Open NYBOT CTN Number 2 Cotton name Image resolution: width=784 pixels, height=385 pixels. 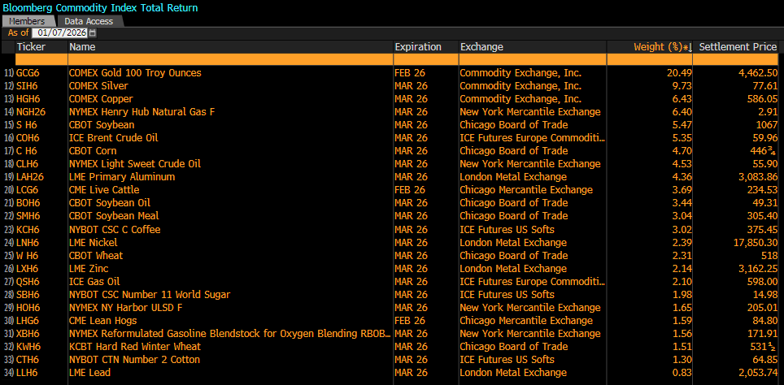click(134, 360)
